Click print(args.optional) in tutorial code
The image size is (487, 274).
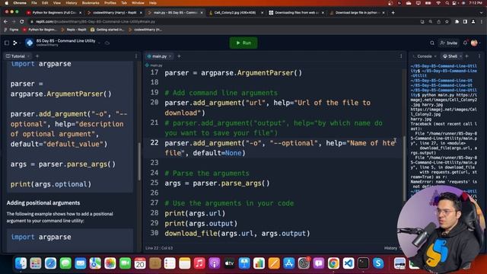pos(51,184)
